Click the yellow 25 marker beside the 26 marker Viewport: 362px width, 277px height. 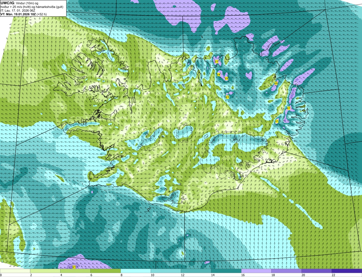coord(226,78)
